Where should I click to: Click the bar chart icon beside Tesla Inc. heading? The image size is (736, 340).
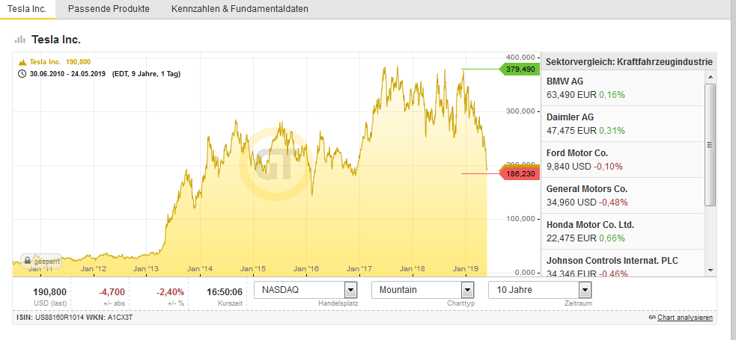pos(20,40)
